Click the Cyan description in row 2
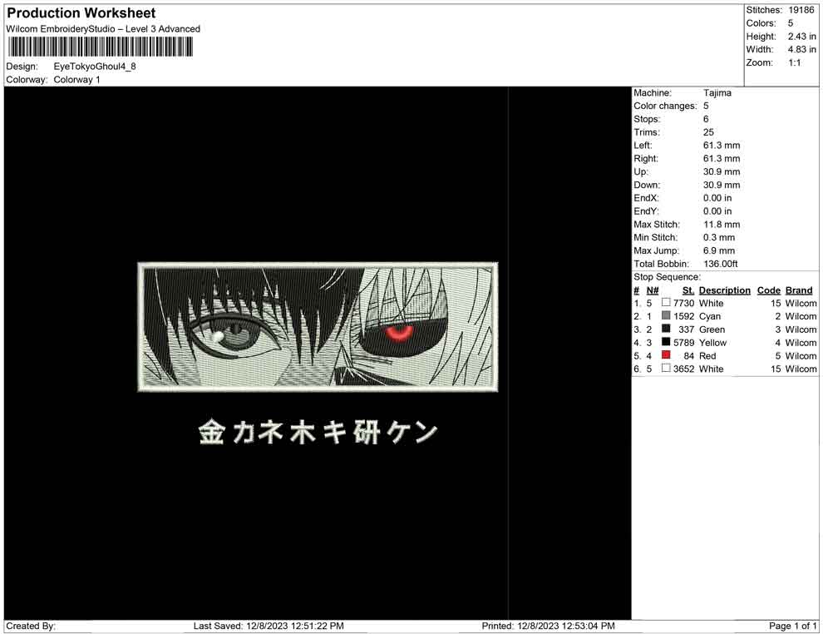The image size is (823, 634). pyautogui.click(x=710, y=316)
